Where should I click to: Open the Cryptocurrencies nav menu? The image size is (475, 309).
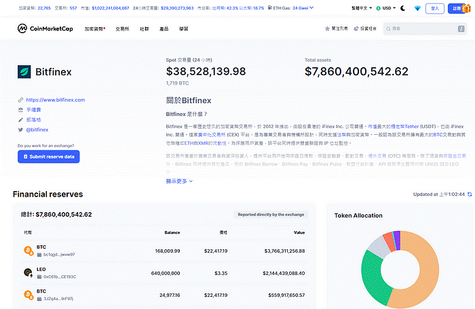pyautogui.click(x=95, y=28)
